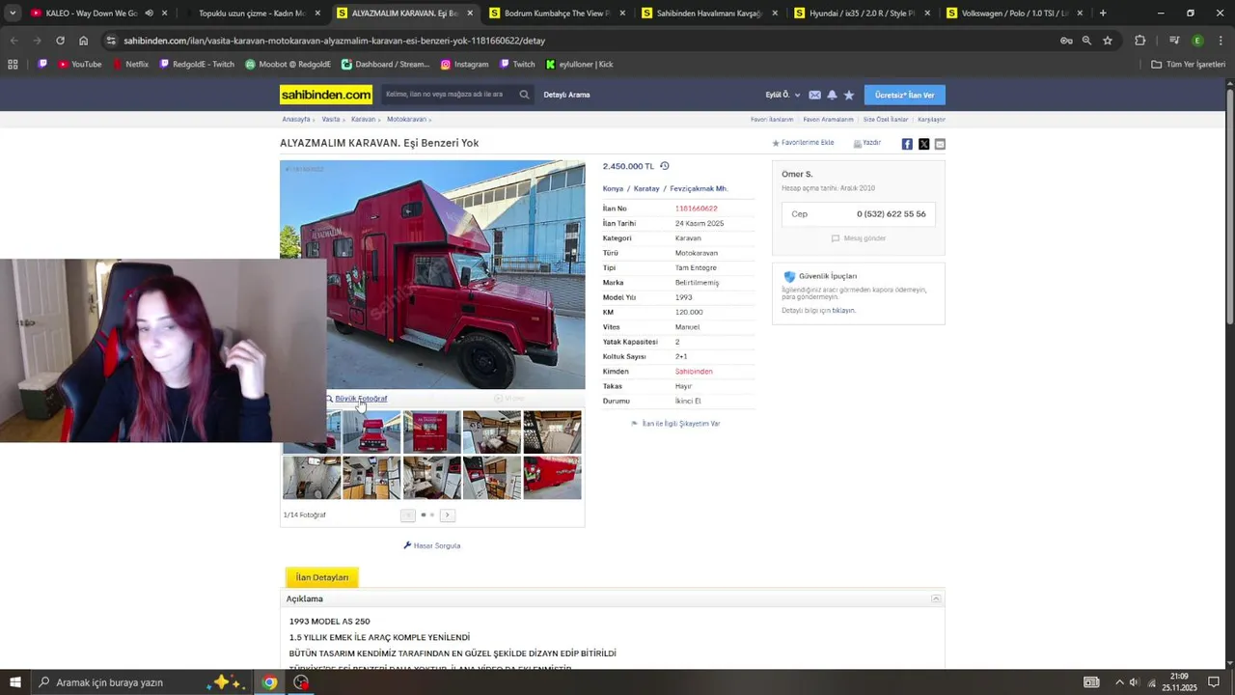
Task: Open Vasıta breadcrumb link
Action: click(x=331, y=120)
